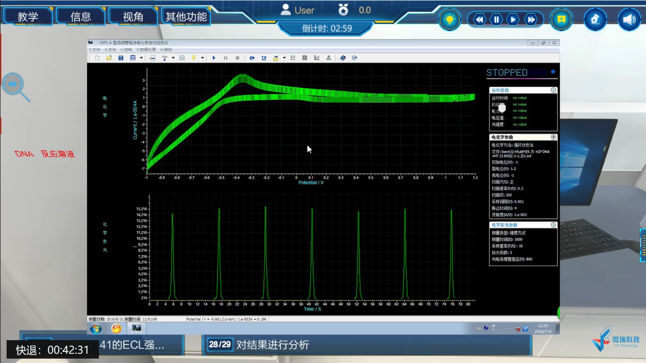This screenshot has height=363, width=646.
Task: Click the blue redo-arrow icon
Action: (252, 58)
